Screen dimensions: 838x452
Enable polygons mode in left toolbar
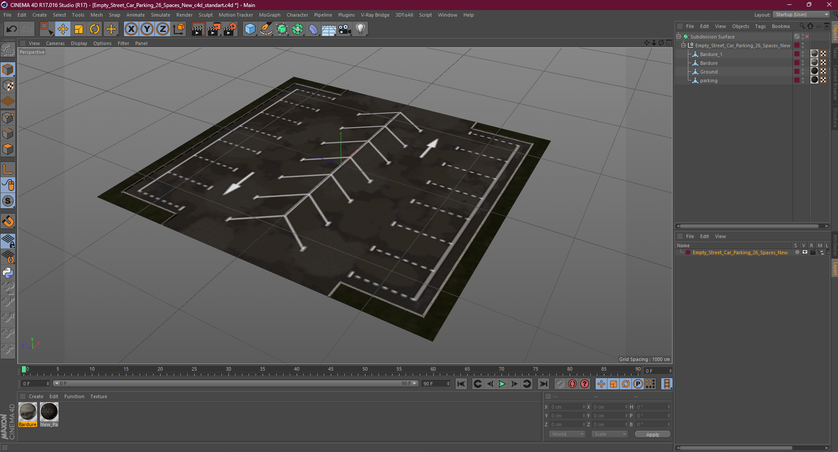tap(8, 150)
